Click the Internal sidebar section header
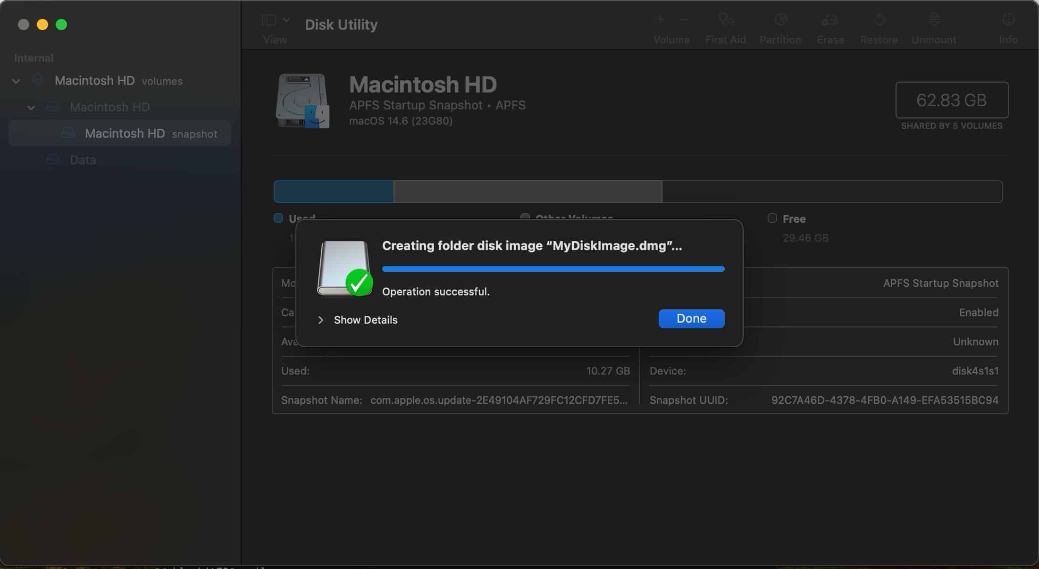 (x=34, y=58)
